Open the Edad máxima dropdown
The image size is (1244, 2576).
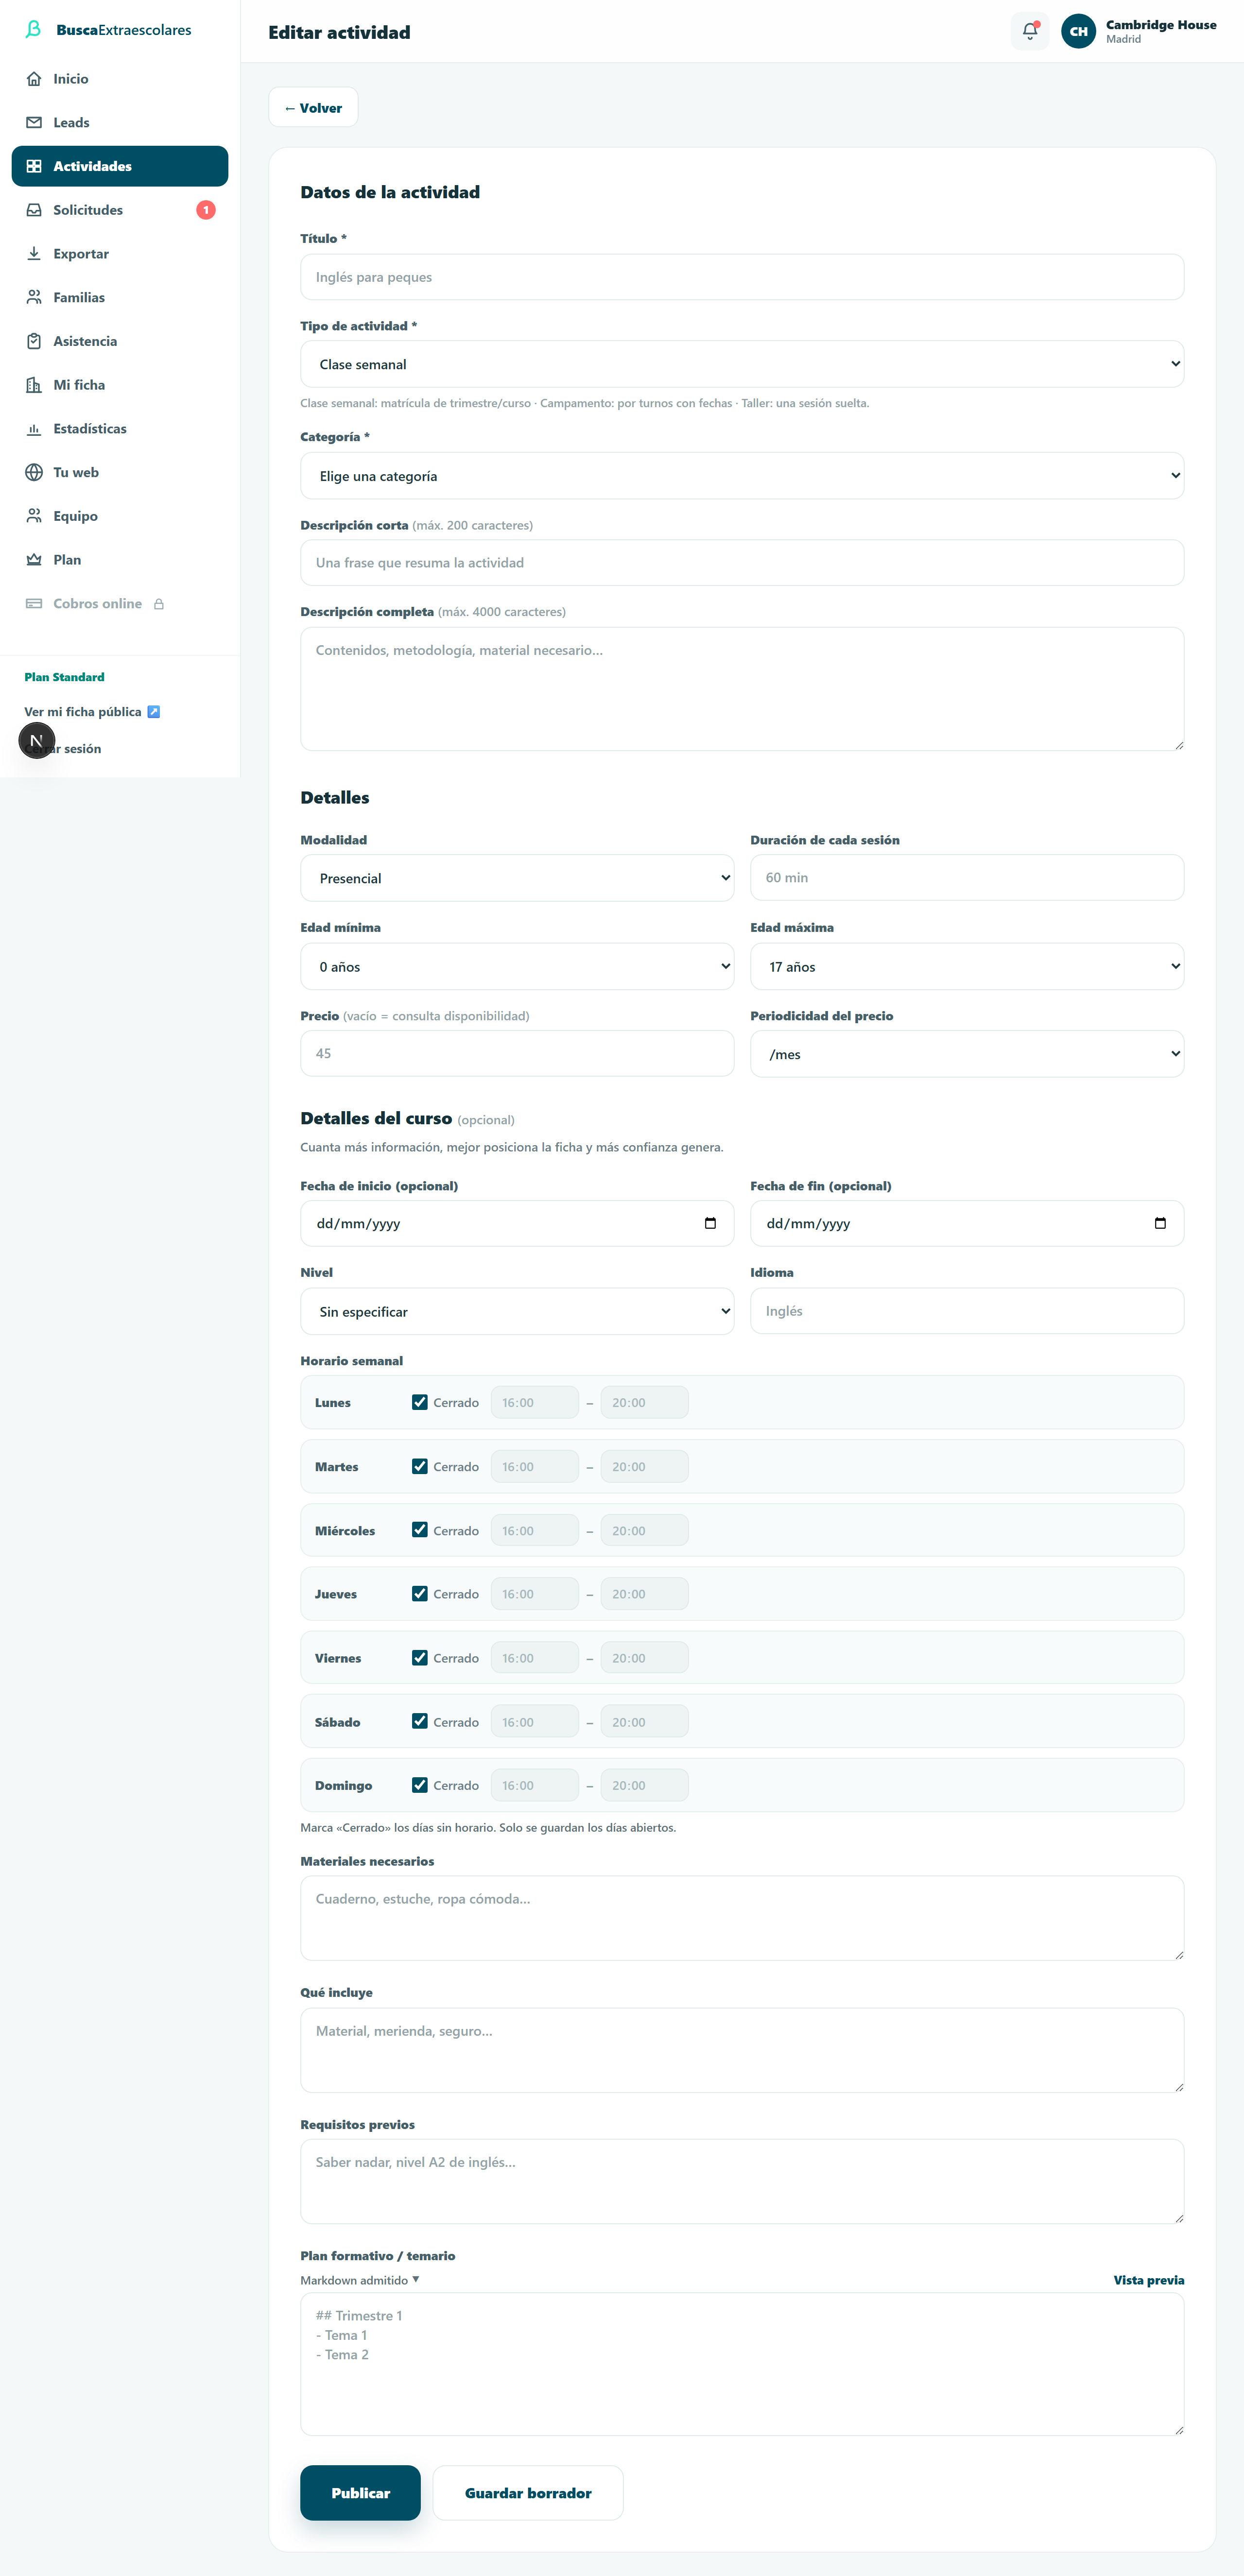[x=967, y=967]
